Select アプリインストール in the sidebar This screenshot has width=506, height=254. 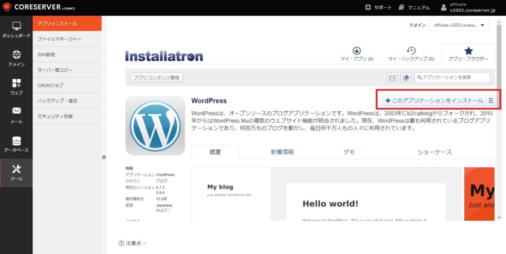(x=67, y=23)
